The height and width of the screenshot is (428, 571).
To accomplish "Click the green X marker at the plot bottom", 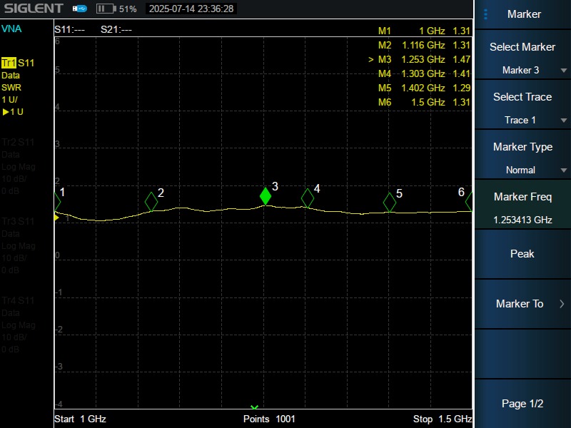I will pyautogui.click(x=254, y=407).
